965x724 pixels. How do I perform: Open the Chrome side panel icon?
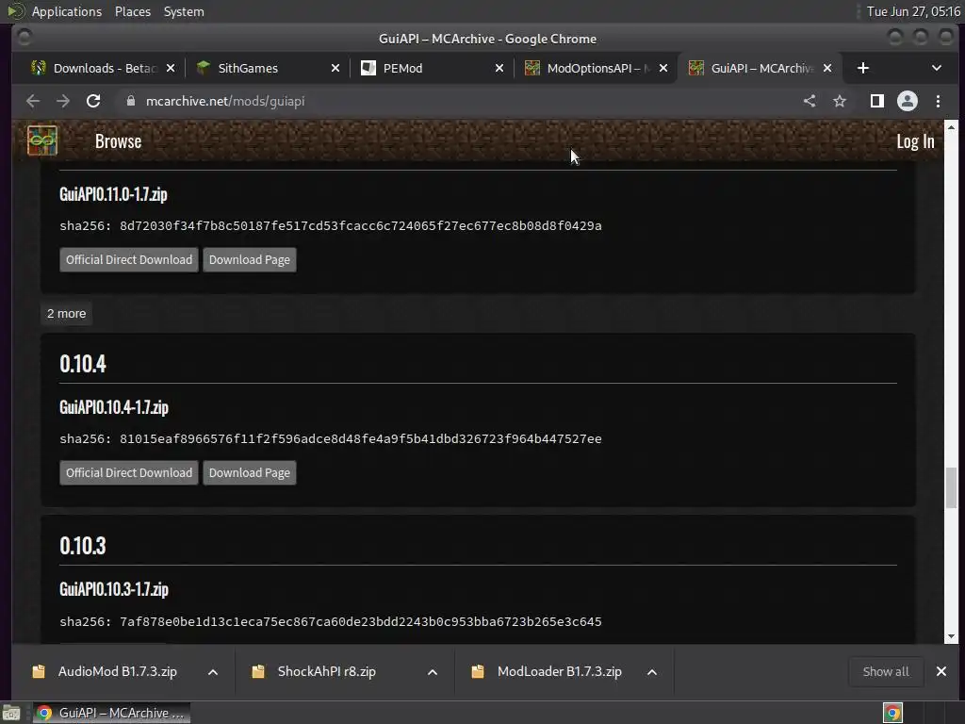pyautogui.click(x=877, y=101)
